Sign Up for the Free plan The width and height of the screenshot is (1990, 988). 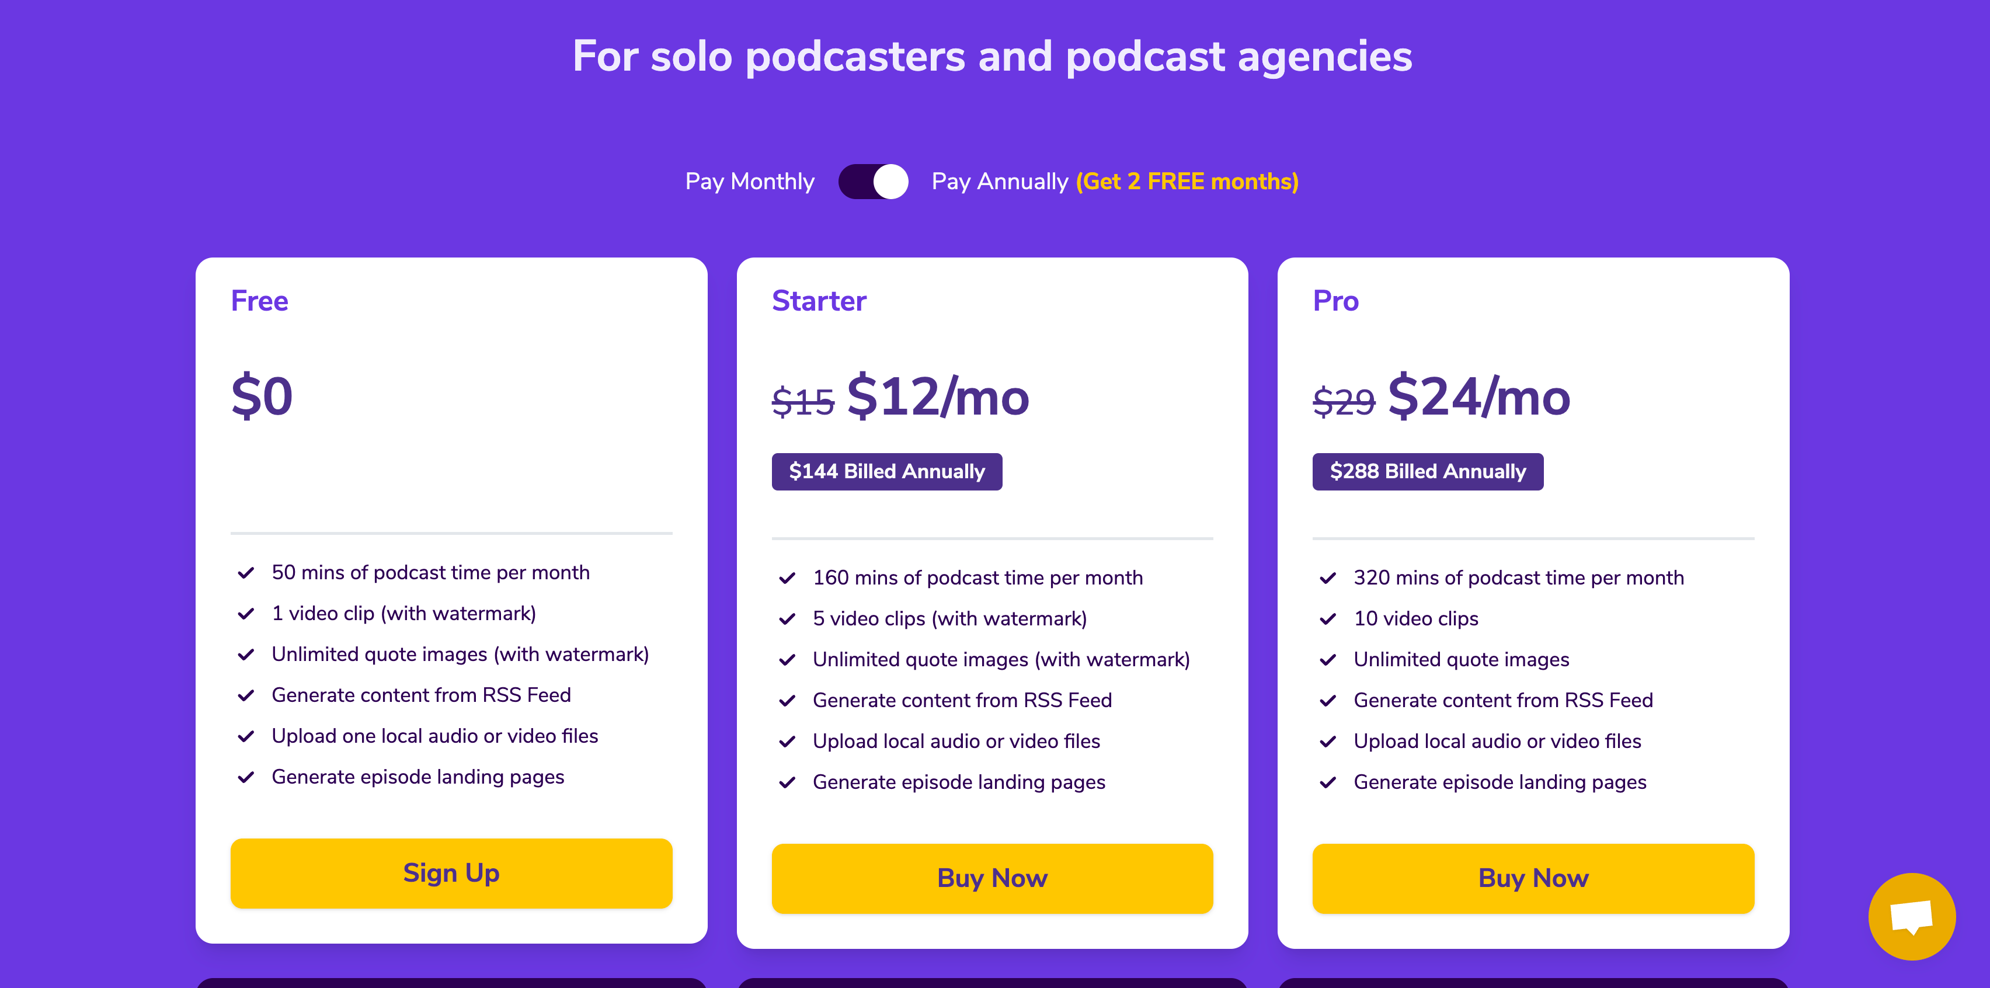[x=451, y=873]
